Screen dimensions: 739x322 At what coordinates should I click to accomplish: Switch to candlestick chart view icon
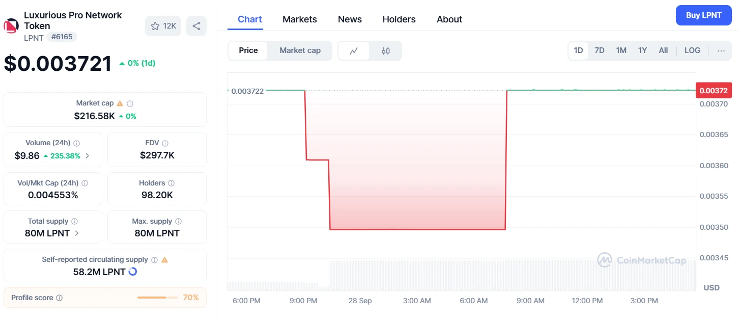pos(386,50)
